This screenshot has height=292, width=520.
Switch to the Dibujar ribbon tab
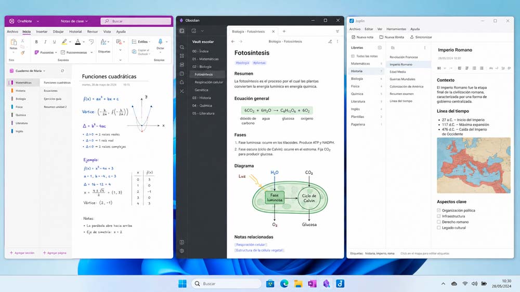coord(58,32)
